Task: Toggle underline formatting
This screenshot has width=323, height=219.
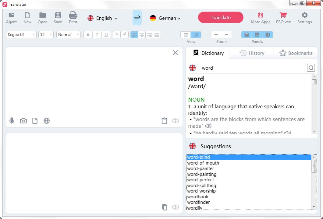Action: 106,35
